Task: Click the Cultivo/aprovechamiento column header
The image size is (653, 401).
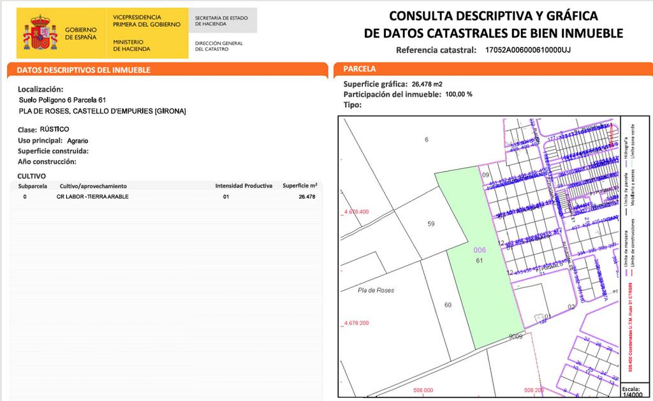Action: [x=93, y=186]
